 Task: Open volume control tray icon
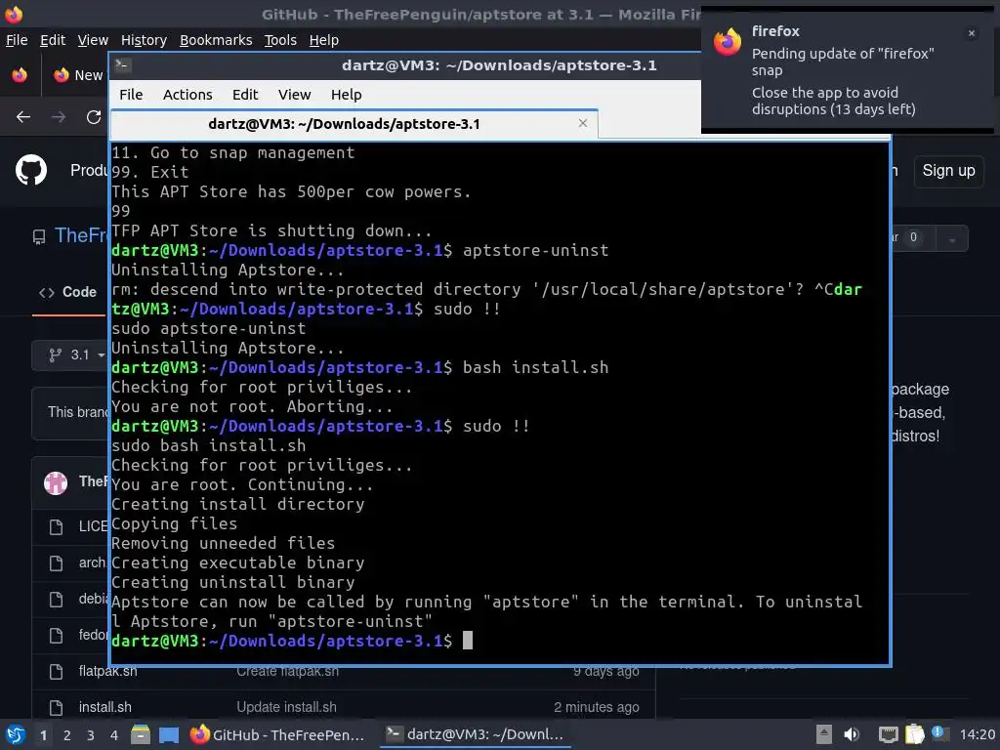click(x=852, y=734)
